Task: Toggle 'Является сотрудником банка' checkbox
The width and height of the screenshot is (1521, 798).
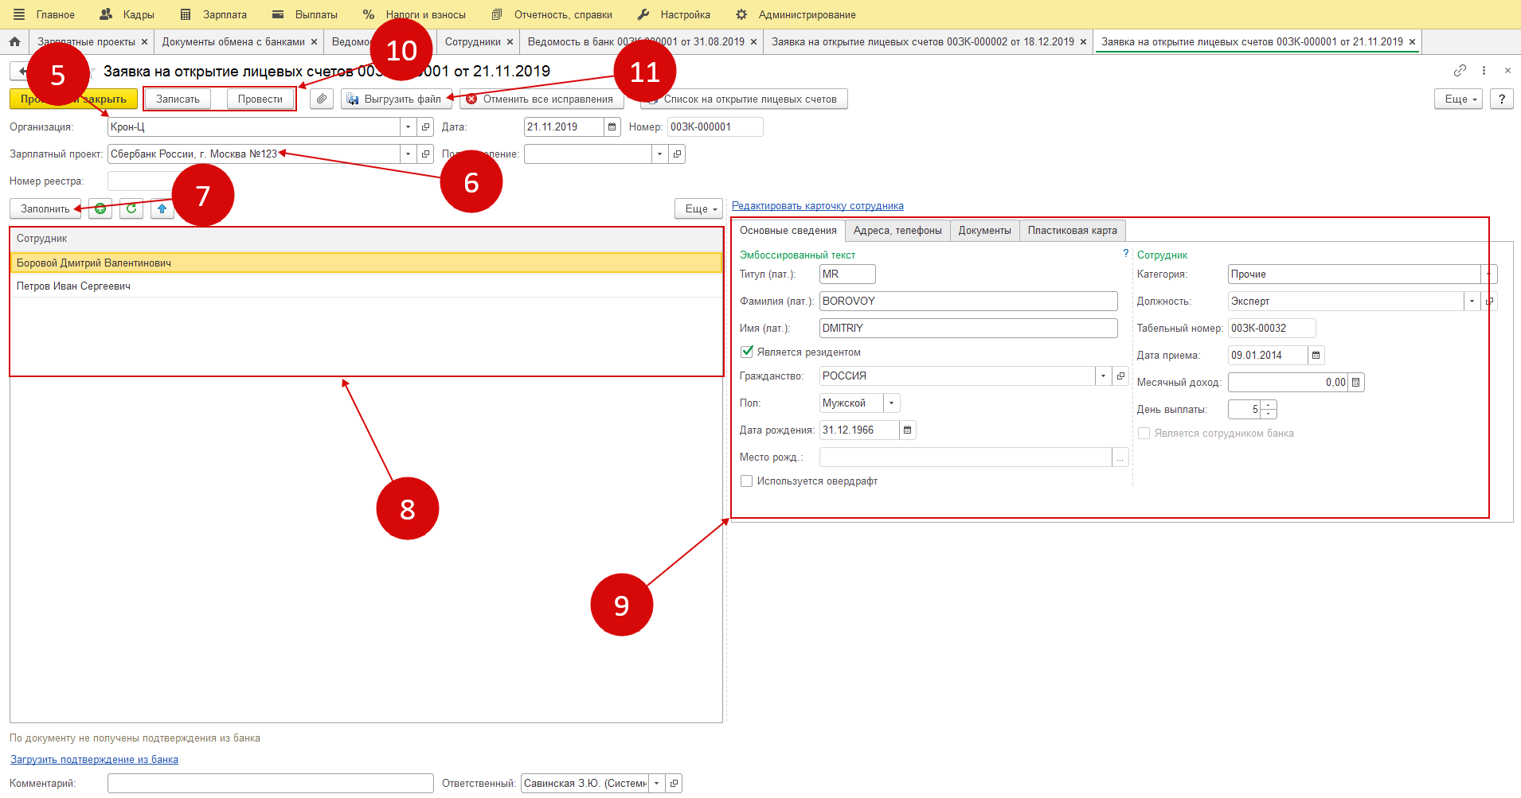Action: [1144, 434]
